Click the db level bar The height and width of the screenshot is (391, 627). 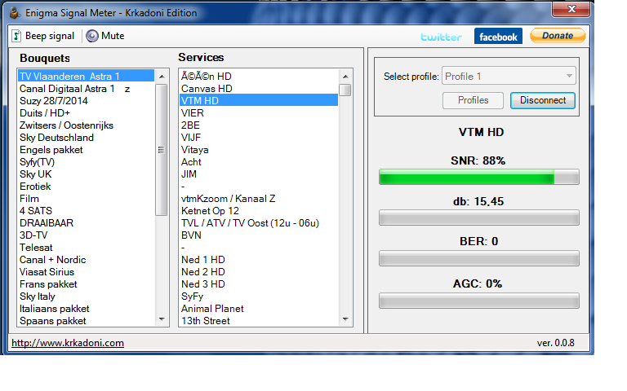[x=478, y=217]
